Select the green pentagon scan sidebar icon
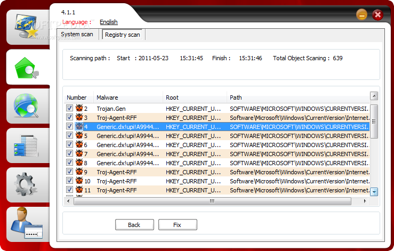Screen dimensions: 394x251 (x=27, y=68)
